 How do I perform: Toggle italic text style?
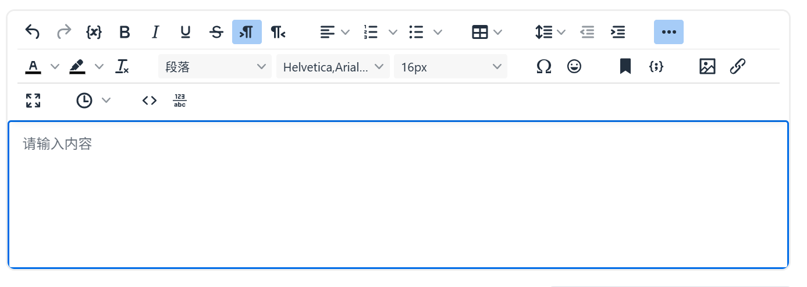pos(155,33)
